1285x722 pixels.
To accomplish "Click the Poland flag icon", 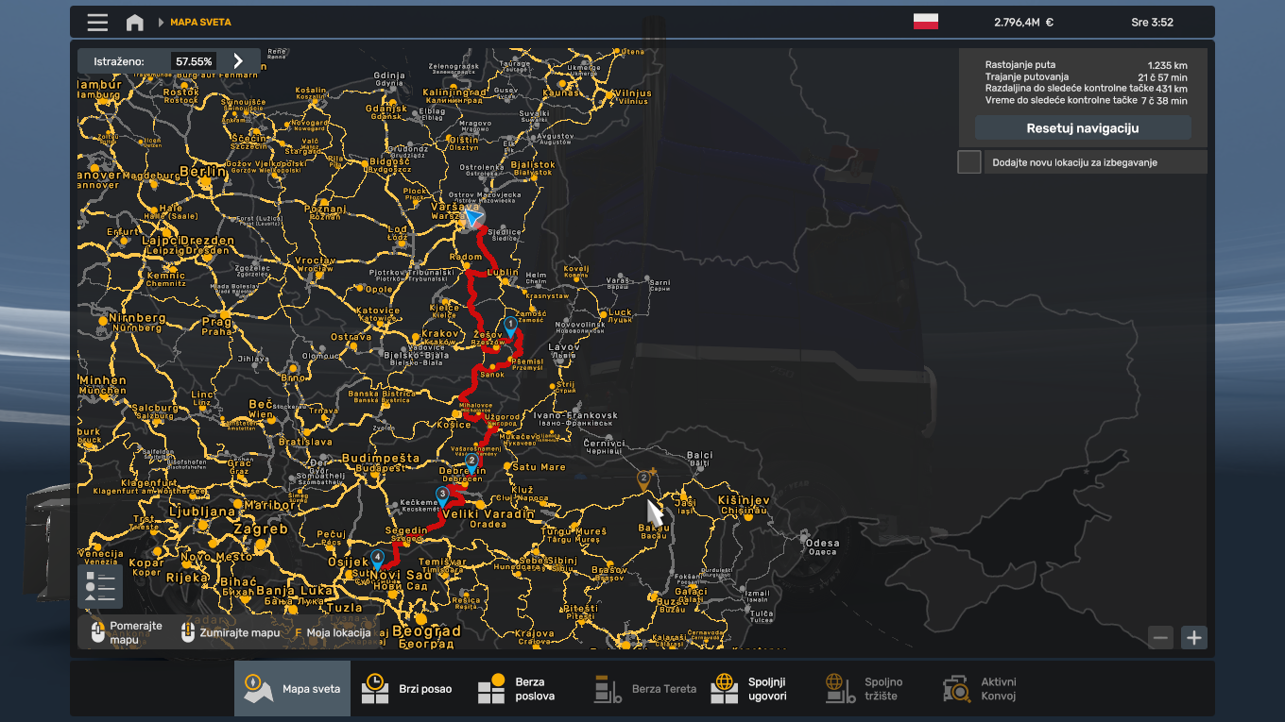I will click(925, 22).
